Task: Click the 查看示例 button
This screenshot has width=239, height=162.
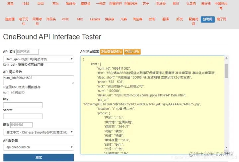Action: (132, 52)
